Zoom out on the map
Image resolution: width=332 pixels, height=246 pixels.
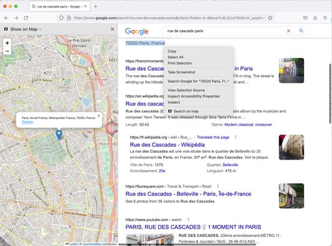pyautogui.click(x=7, y=51)
